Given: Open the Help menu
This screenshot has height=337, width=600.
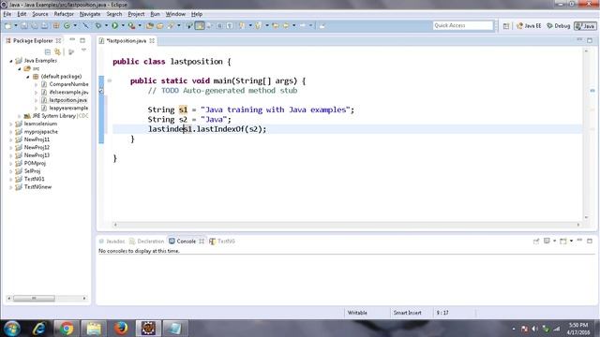Looking at the screenshot, I should [x=197, y=14].
